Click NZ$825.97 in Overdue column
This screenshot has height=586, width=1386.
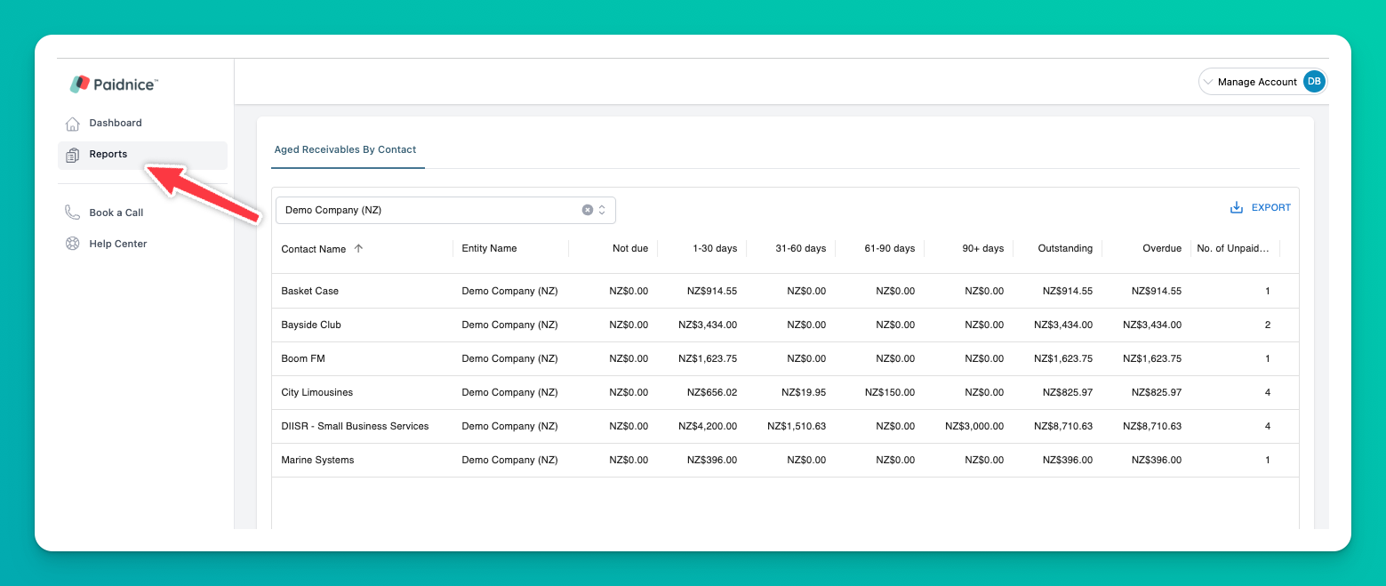(x=1157, y=392)
